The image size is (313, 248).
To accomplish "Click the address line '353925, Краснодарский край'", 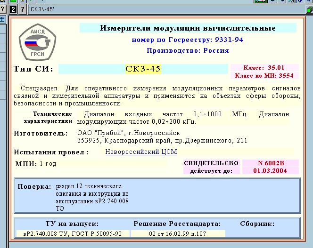I will [x=162, y=141].
